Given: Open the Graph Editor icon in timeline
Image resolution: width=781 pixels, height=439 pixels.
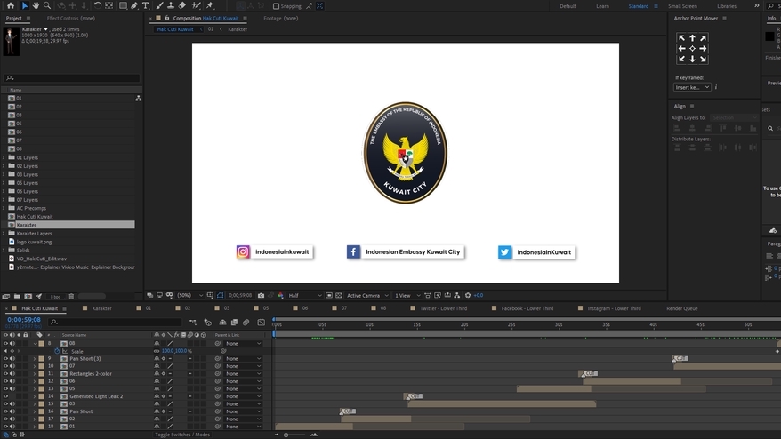Looking at the screenshot, I should point(261,323).
